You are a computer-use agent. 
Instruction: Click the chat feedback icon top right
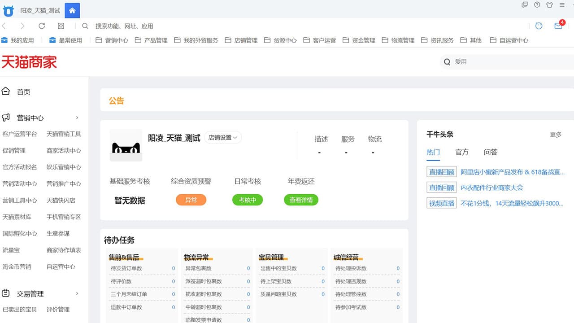tap(524, 5)
